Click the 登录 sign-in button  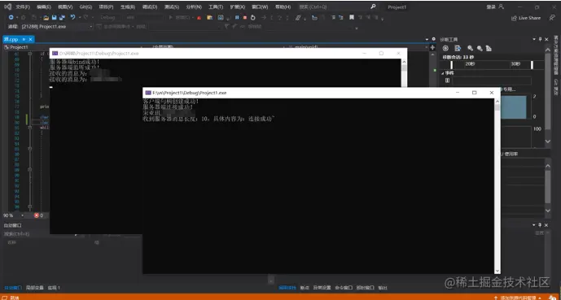[495, 7]
